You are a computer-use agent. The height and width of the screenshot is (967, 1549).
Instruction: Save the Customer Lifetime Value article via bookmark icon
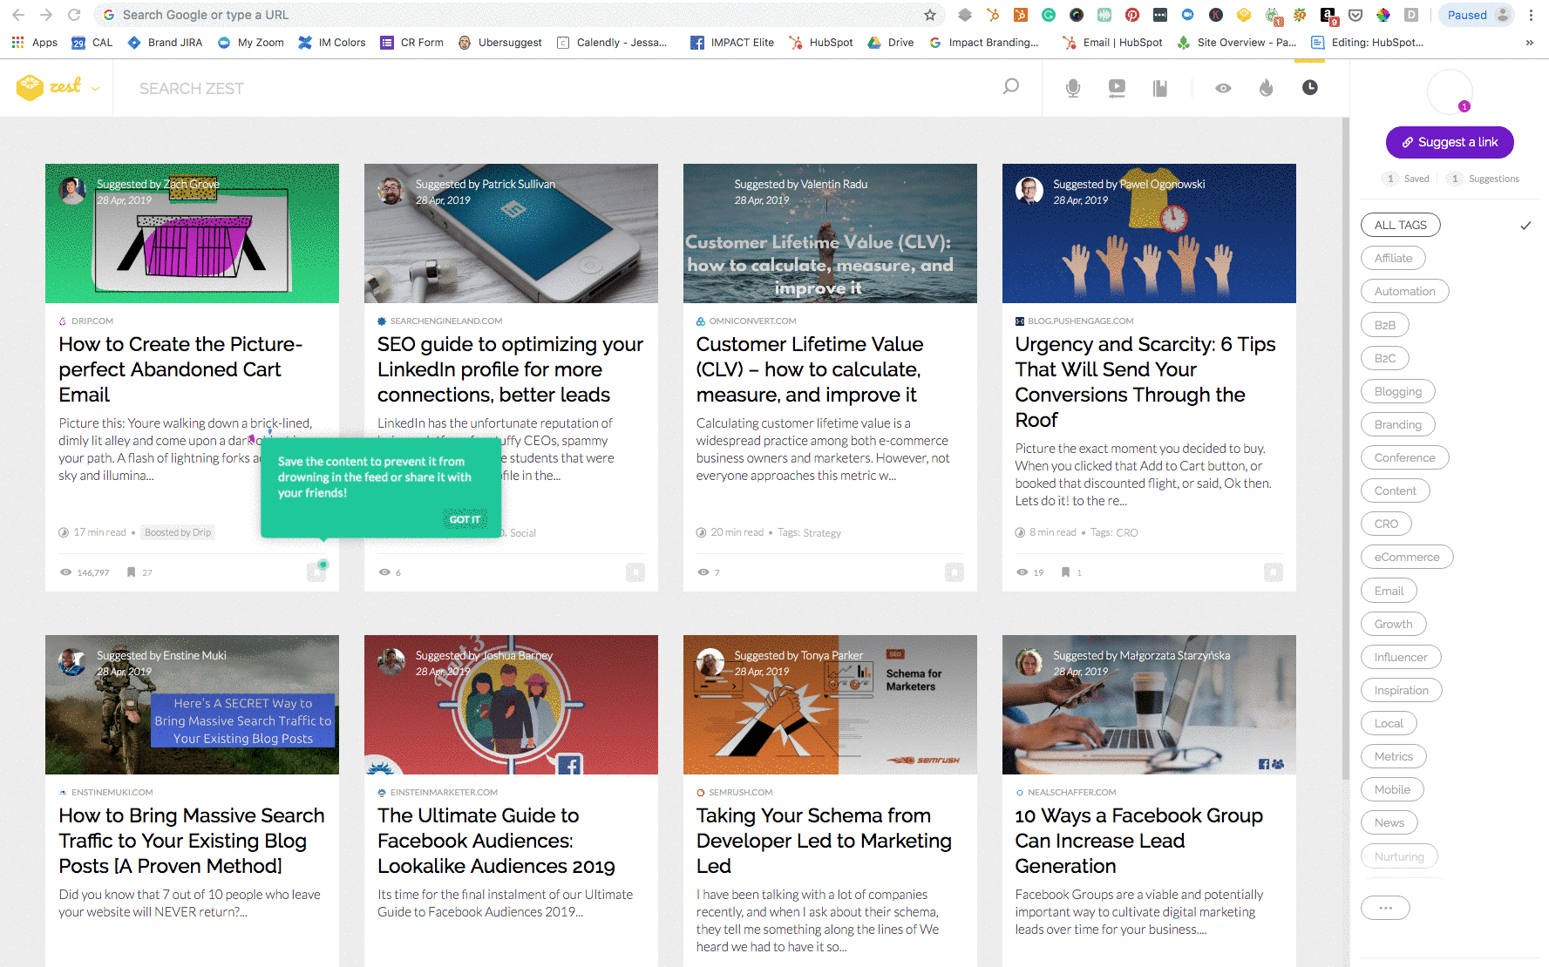tap(954, 572)
